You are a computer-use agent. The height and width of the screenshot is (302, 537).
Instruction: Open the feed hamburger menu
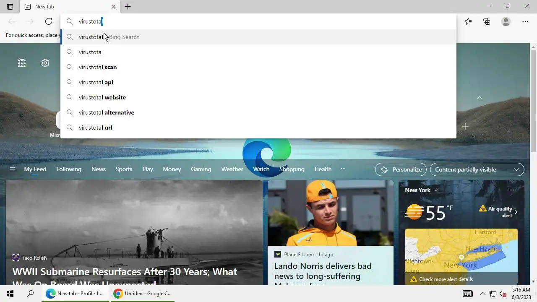13,169
